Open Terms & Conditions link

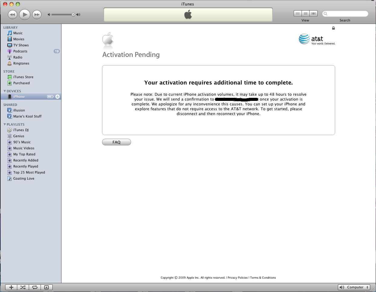263,278
